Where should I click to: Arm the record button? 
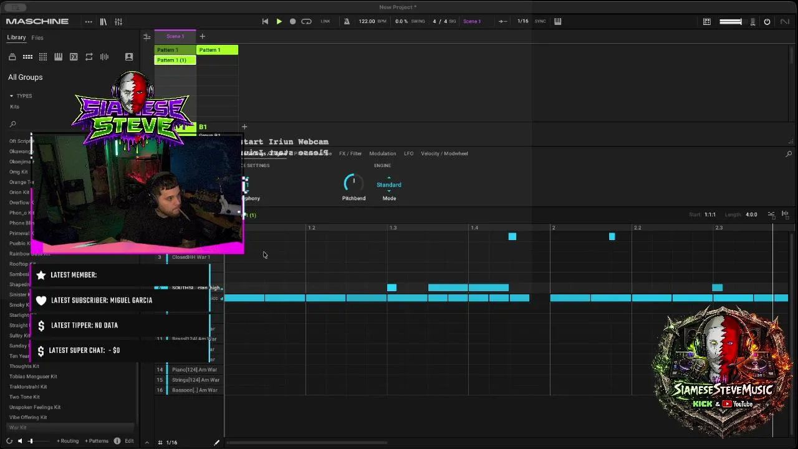[292, 21]
